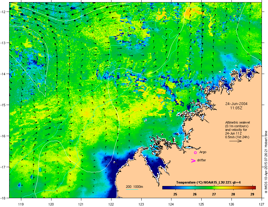Click the dark red end of temperature bar

[254, 188]
